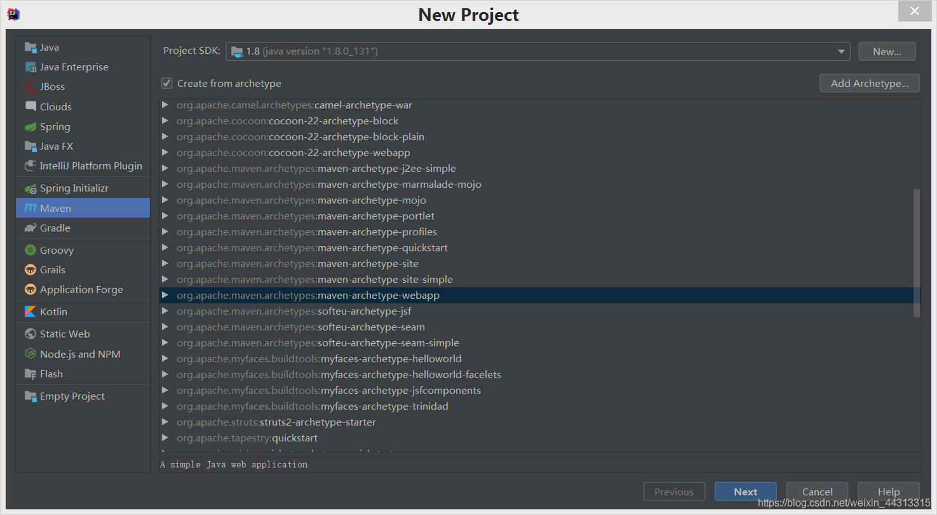The height and width of the screenshot is (515, 937).
Task: Click the Flash folder icon
Action: point(30,374)
